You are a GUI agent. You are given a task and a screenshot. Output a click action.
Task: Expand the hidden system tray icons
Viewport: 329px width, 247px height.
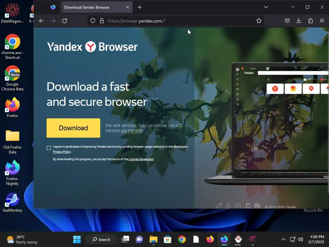point(283,239)
